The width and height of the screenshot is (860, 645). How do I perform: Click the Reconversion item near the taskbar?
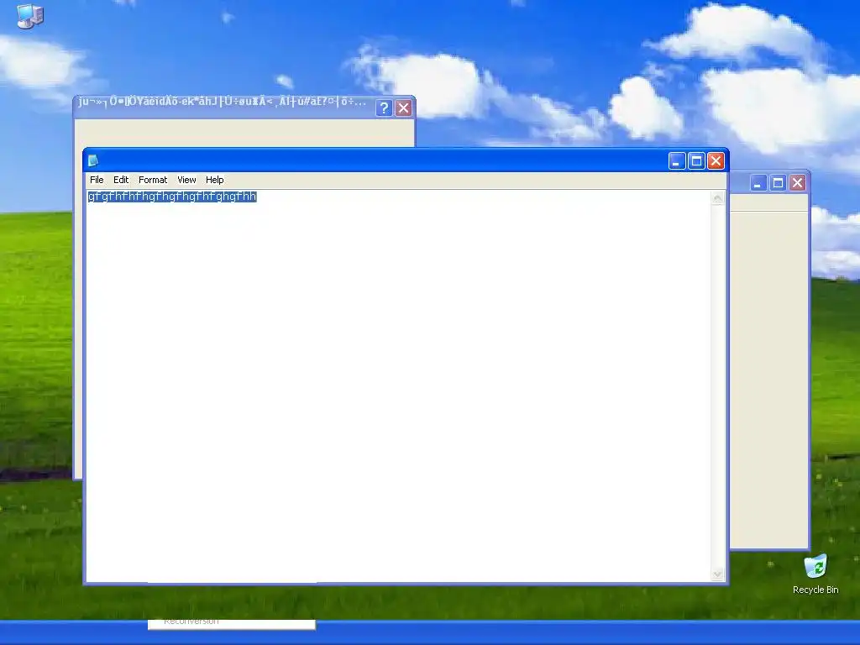coord(232,624)
